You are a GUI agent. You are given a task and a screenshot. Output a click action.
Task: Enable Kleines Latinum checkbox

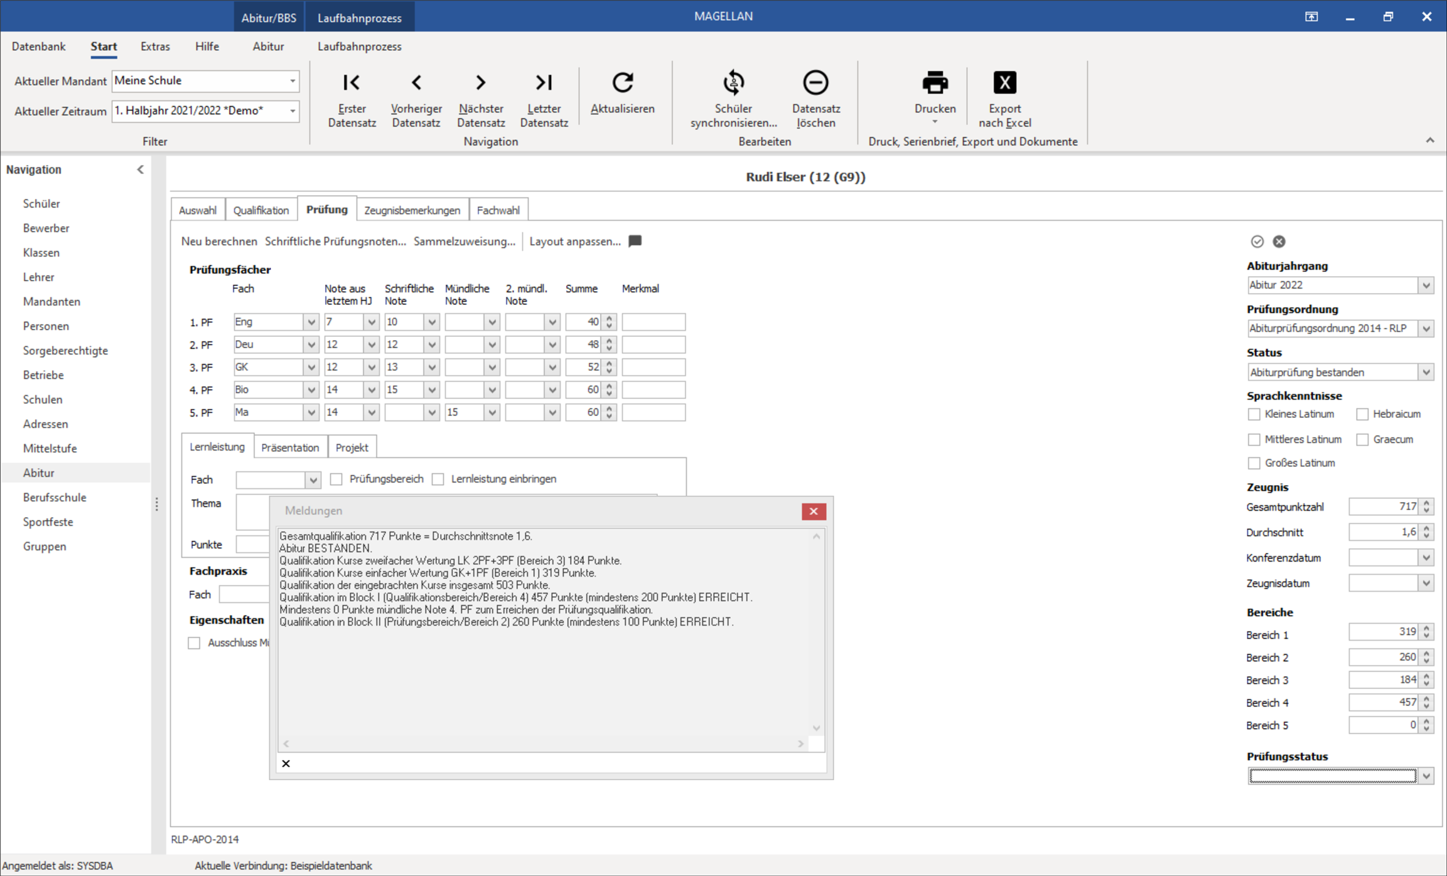1254,414
